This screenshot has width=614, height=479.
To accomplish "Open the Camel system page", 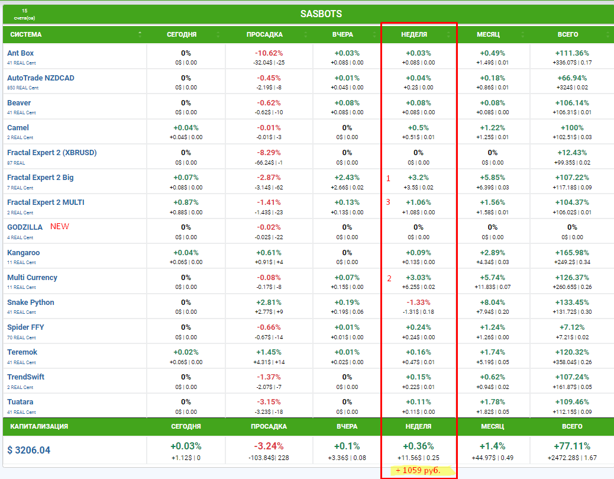I will (18, 128).
